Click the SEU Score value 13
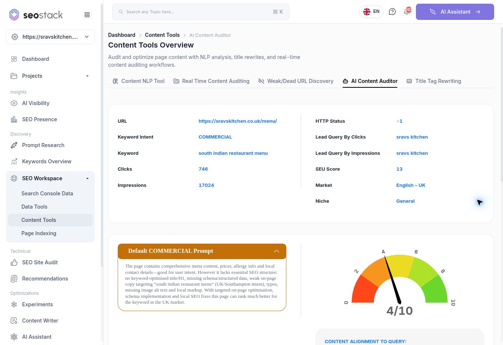This screenshot has height=345, width=503. [399, 169]
